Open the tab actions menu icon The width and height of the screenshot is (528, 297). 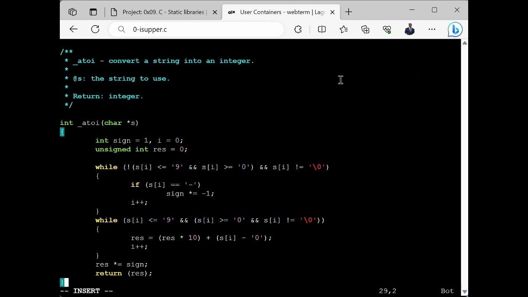click(93, 12)
